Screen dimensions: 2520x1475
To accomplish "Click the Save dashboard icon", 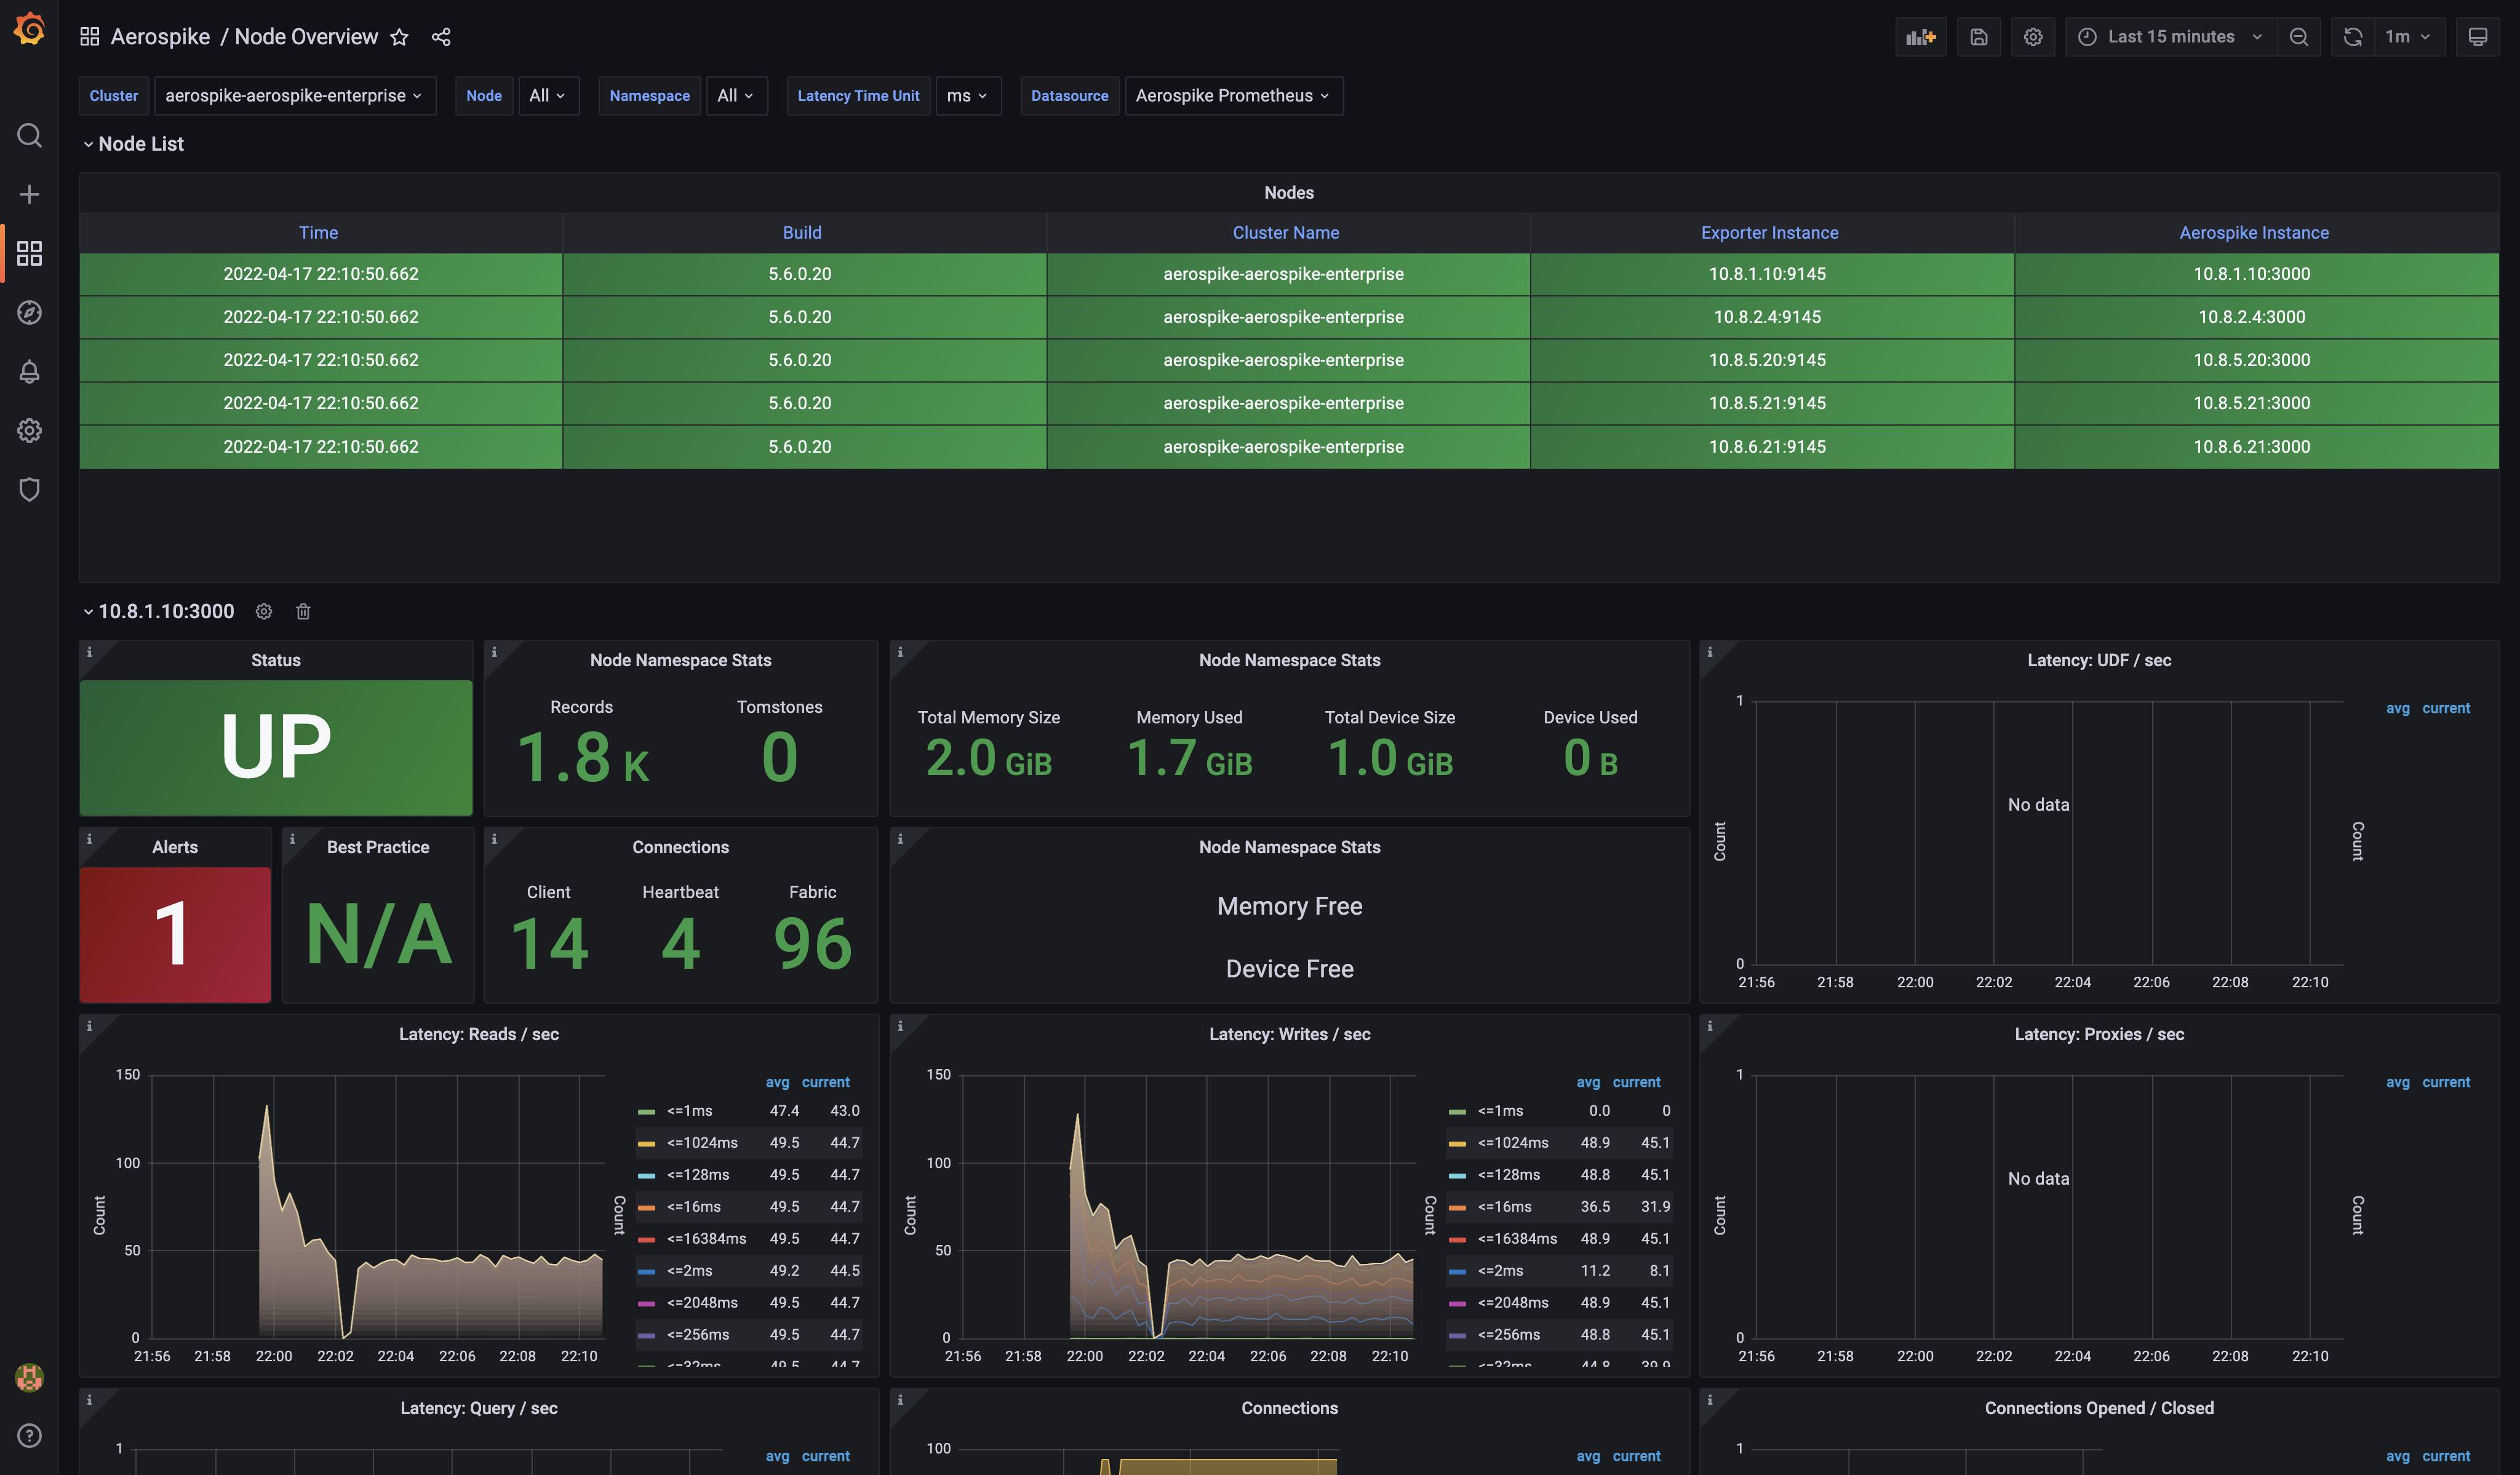I will (x=1978, y=37).
